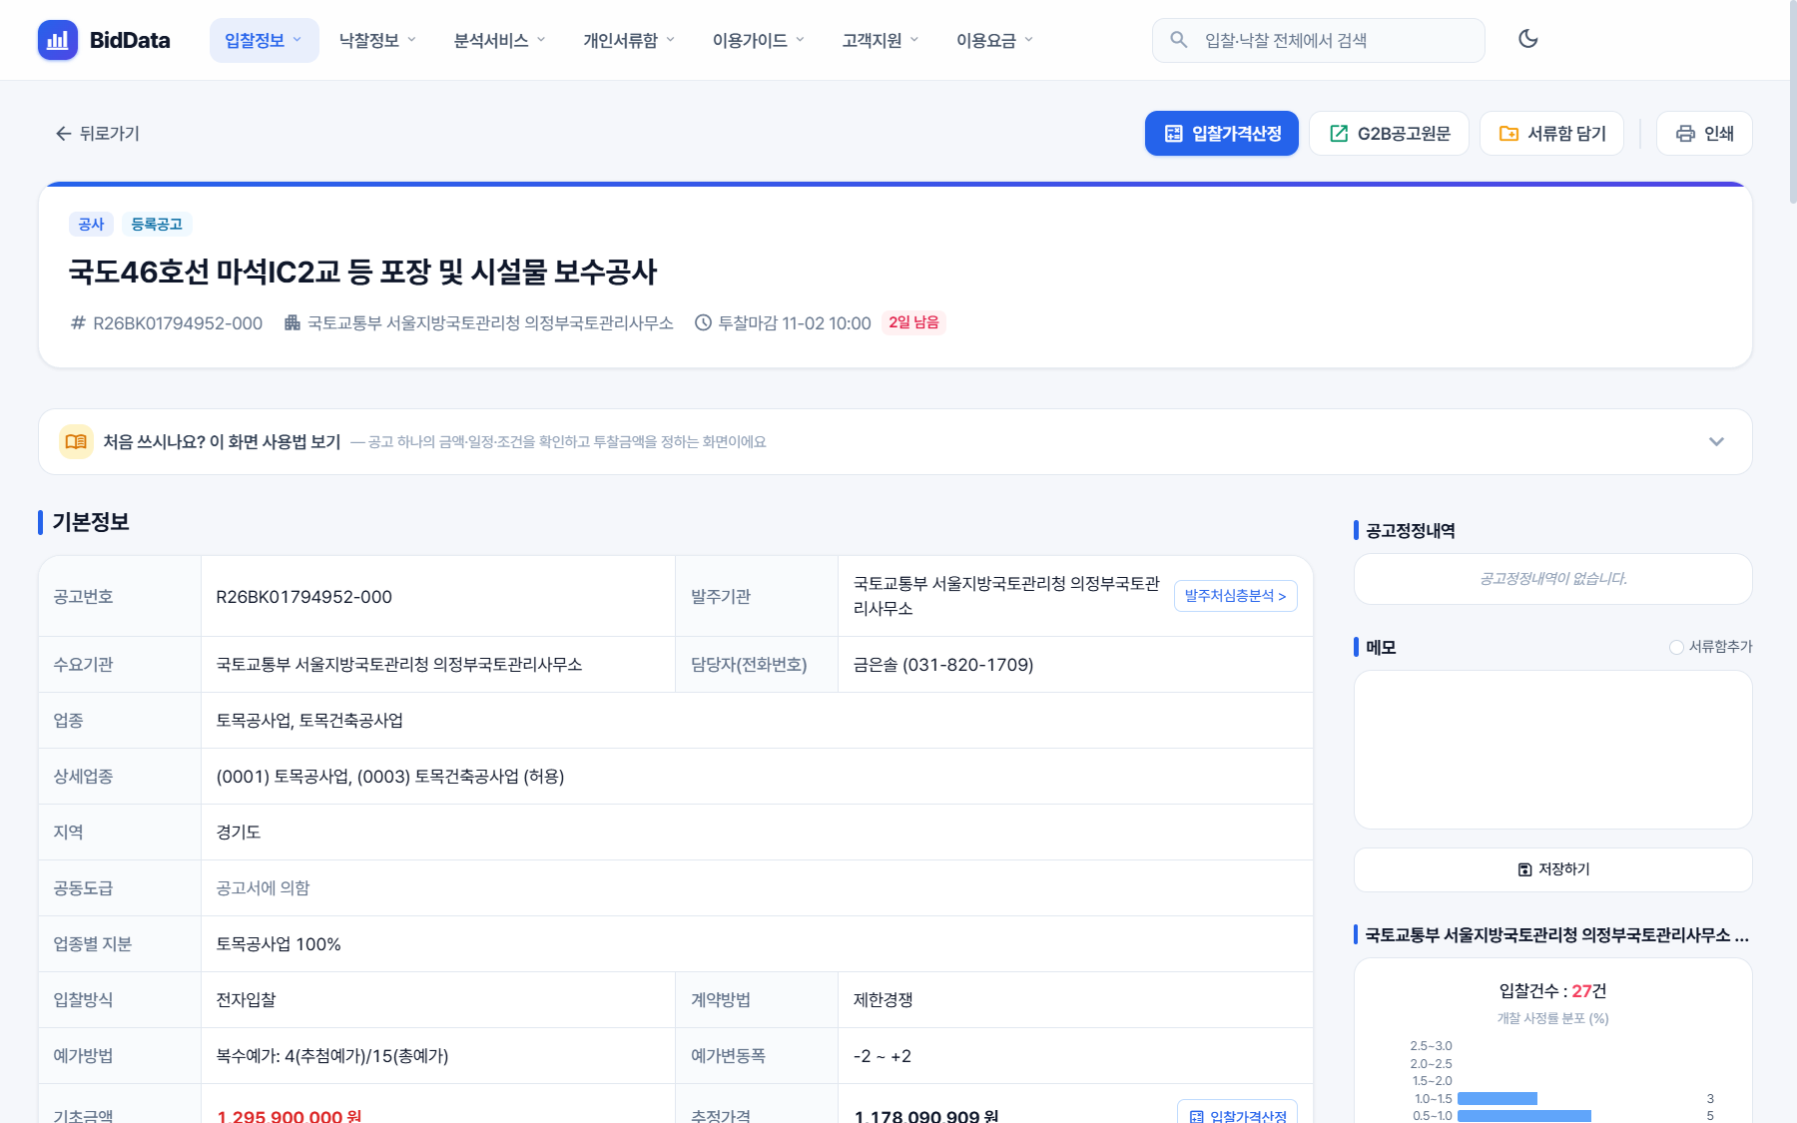This screenshot has height=1123, width=1797.
Task: Click the clock icon beside 투찰마감
Action: pyautogui.click(x=703, y=322)
